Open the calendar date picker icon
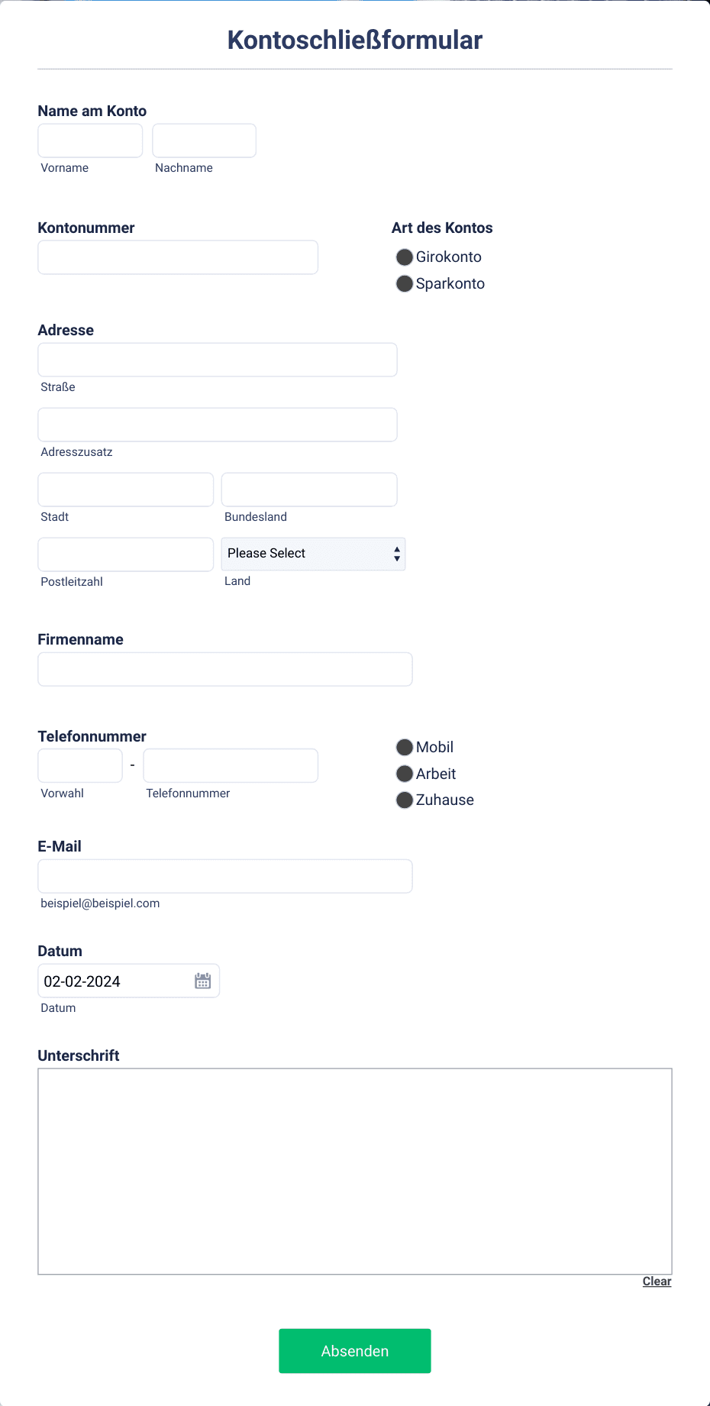 pos(202,981)
